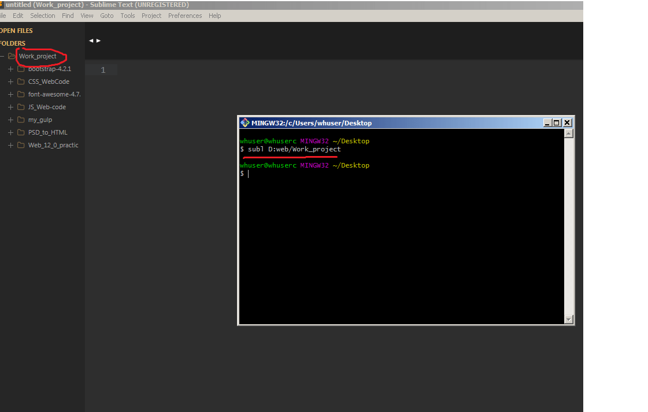This screenshot has width=648, height=412.
Task: Click the MINGW32 terminal window icon
Action: pos(245,123)
